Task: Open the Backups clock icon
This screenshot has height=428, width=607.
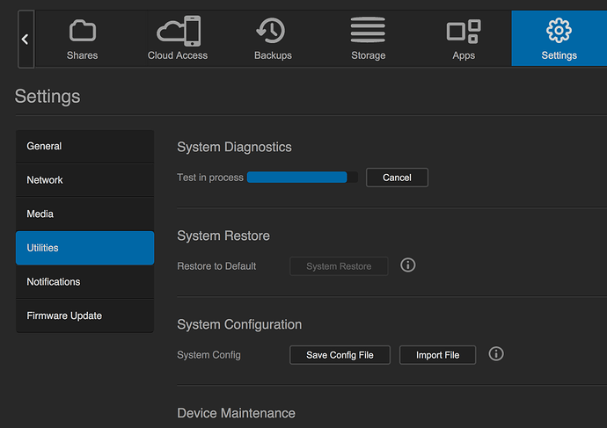Action: pyautogui.click(x=273, y=32)
